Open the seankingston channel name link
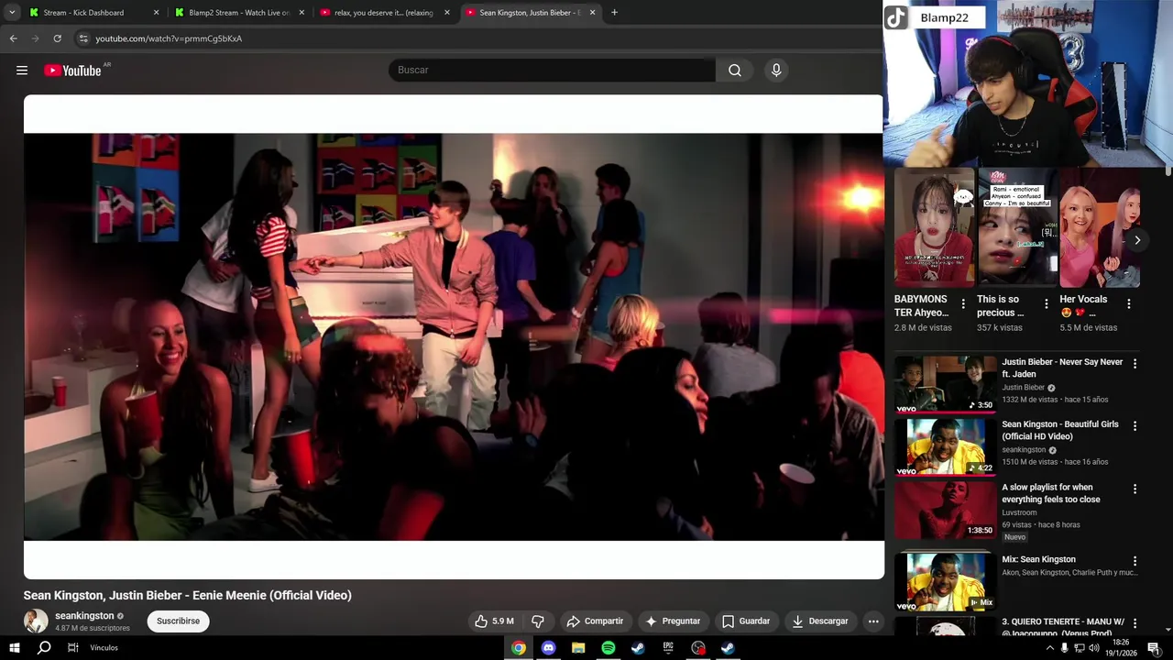Image resolution: width=1173 pixels, height=660 pixels. coord(84,616)
